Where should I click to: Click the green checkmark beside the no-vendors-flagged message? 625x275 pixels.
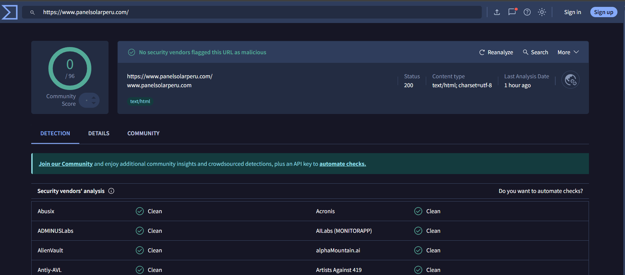pyautogui.click(x=132, y=52)
